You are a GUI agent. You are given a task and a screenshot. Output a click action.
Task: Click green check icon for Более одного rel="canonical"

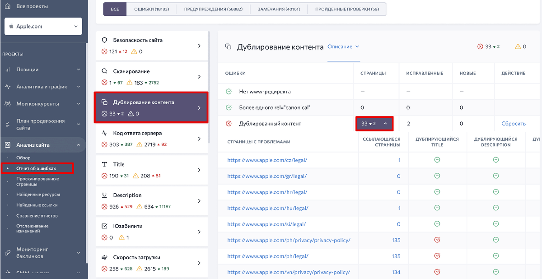point(229,107)
